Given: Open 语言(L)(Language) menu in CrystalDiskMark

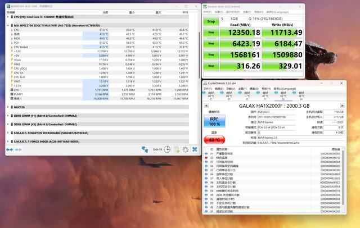Looking at the screenshot, I should 277,12.
